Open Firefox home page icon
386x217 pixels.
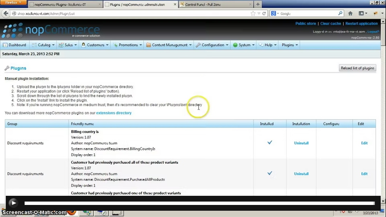pyautogui.click(x=350, y=14)
